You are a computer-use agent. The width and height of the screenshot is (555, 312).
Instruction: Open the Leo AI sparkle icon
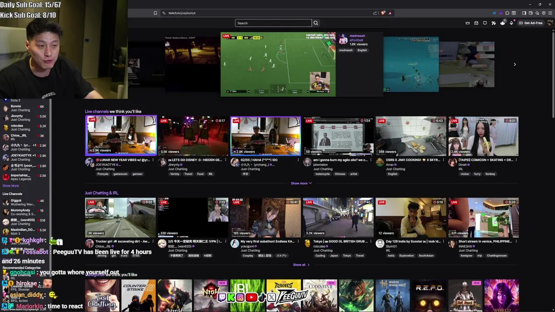537,13
